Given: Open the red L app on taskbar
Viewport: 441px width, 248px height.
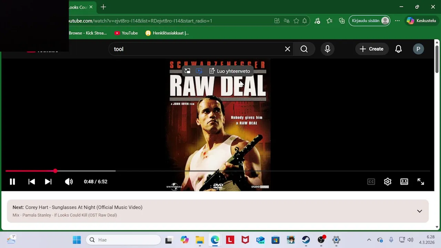Looking at the screenshot, I should (x=230, y=240).
